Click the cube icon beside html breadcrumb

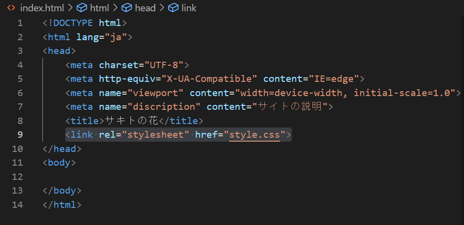coord(82,8)
